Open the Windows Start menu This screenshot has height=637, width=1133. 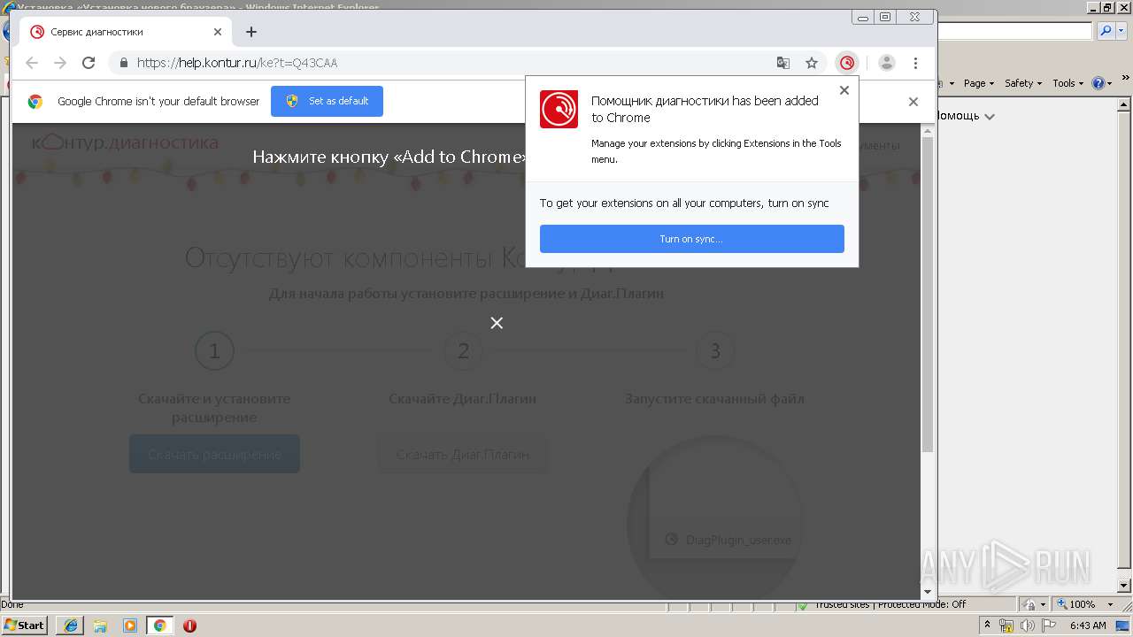click(x=25, y=625)
